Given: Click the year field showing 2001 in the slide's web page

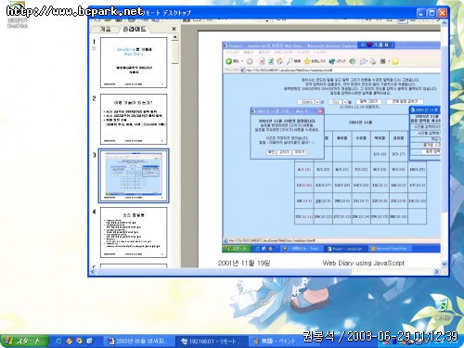Looking at the screenshot, I should point(308,102).
